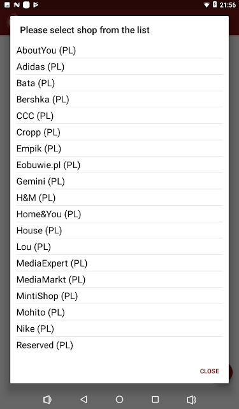Tap the Android back navigation icon

point(83,399)
